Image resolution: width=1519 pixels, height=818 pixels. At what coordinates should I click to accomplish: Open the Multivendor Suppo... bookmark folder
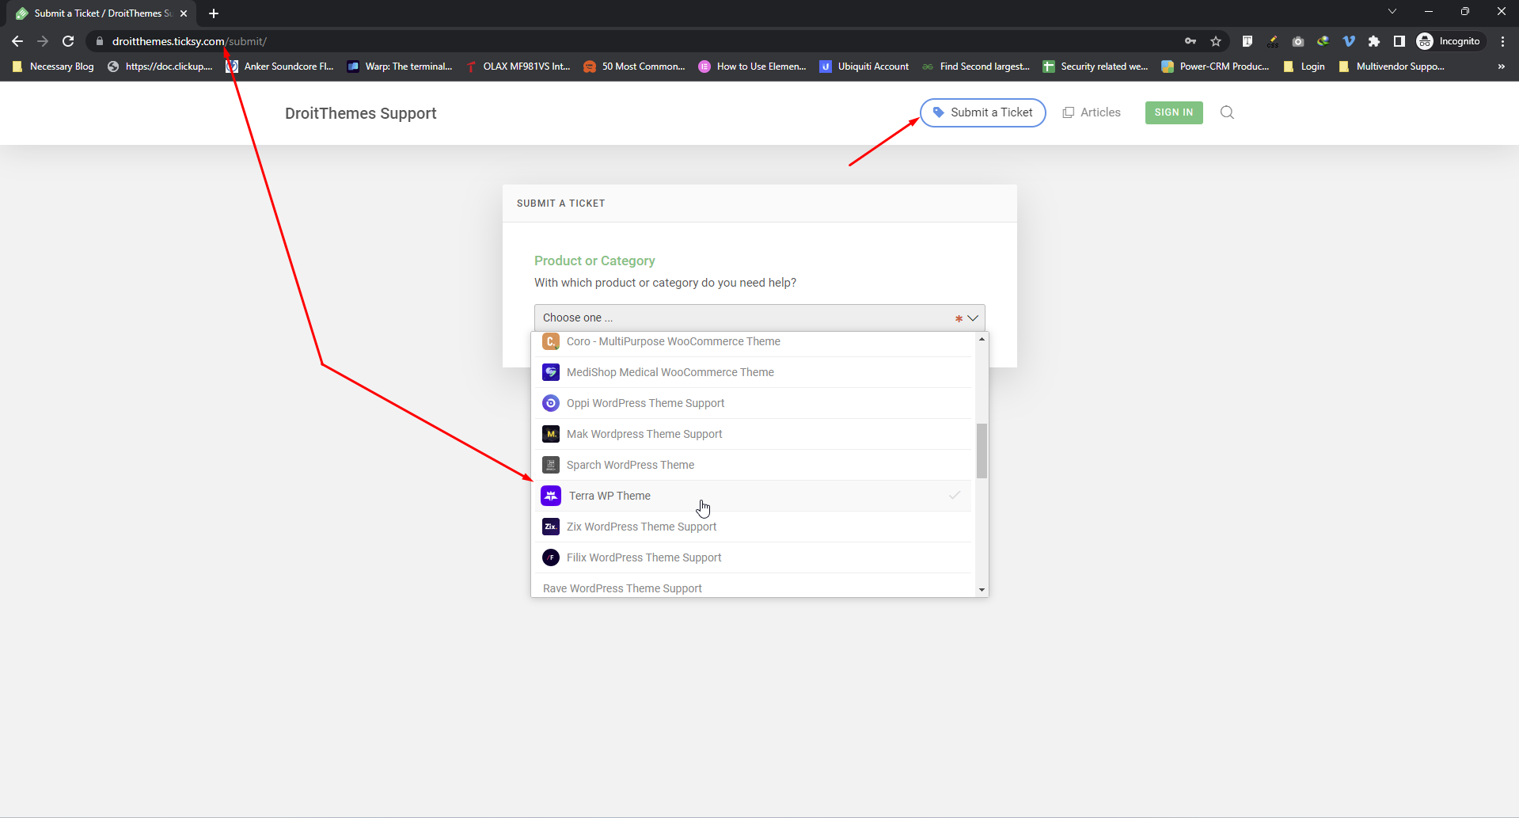pos(1392,67)
